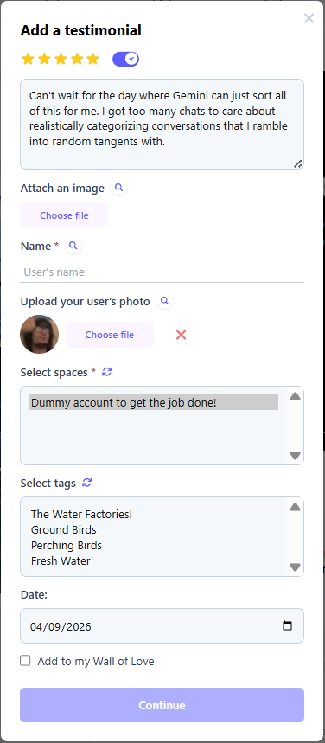Click the magnifier icon beside Name
325x743 pixels.
coord(73,246)
